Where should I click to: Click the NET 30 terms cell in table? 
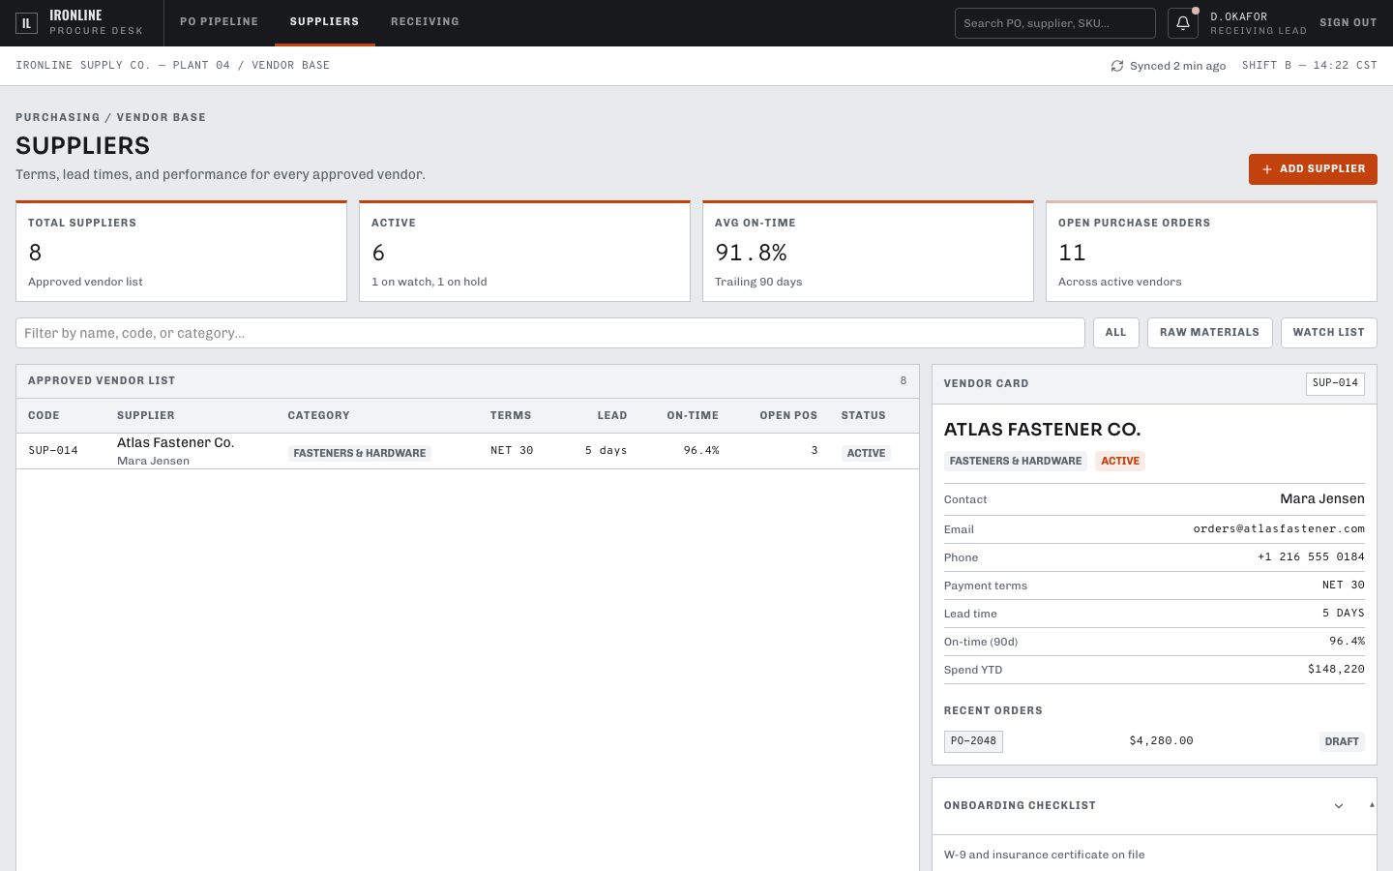point(512,450)
